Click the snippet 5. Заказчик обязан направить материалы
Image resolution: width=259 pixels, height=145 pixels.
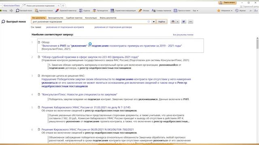(x=115, y=66)
